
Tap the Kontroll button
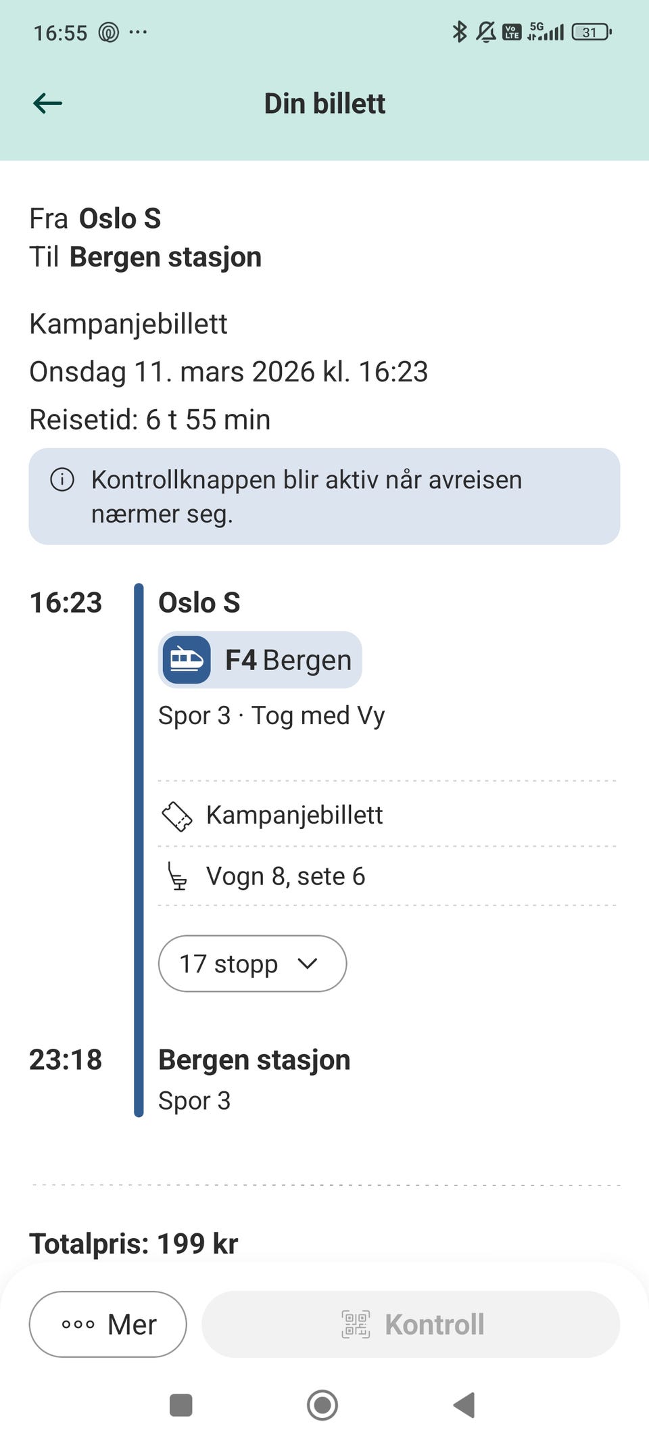click(411, 1324)
